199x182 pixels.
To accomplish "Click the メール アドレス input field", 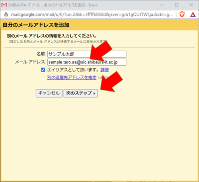I will point(87,62).
